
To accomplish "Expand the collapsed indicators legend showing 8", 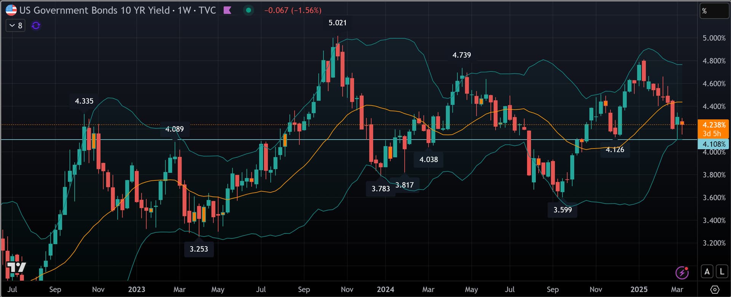I will click(x=16, y=25).
